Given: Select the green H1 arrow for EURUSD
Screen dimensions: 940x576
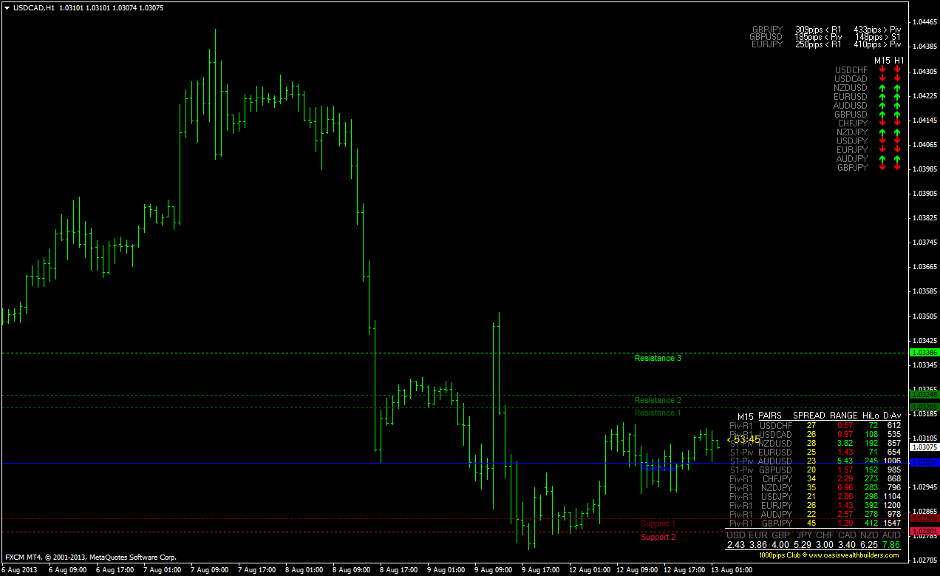Looking at the screenshot, I should (896, 96).
